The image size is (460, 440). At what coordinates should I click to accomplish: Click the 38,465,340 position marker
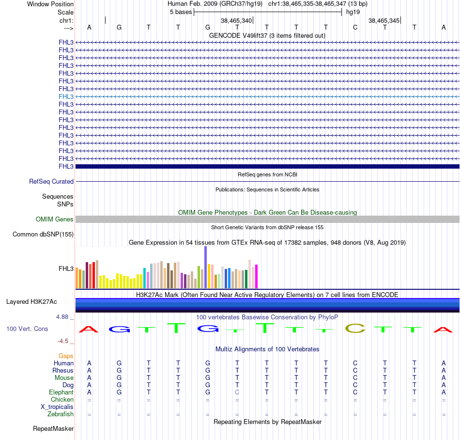point(236,20)
